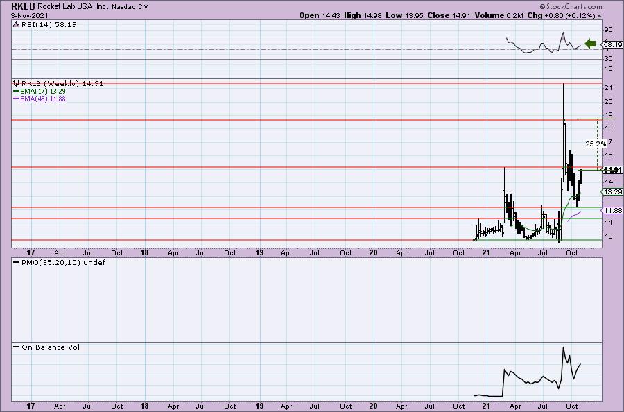
Task: Click the 90 level on the RSI scale
Action: tap(609, 30)
